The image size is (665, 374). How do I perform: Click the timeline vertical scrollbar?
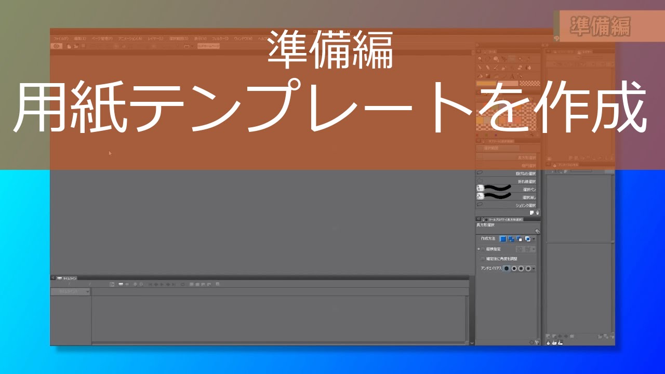(x=467, y=318)
